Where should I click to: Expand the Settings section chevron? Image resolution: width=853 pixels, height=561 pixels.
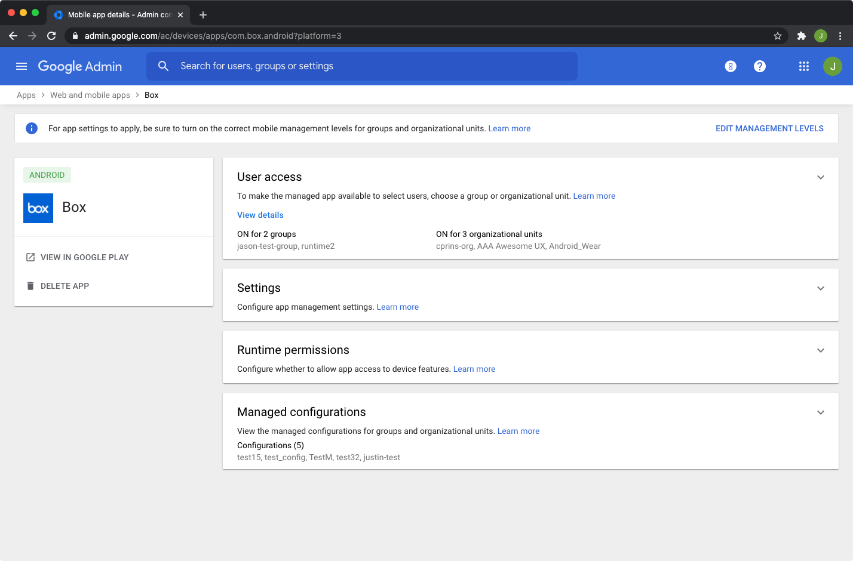point(821,288)
